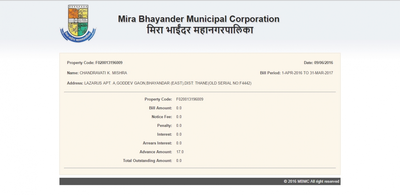The width and height of the screenshot is (400, 195).
Task: Click the Penalty value 0.0
Action: click(x=179, y=126)
